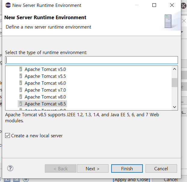Click the Apache Tomcat v8.0 server icon
The height and width of the screenshot is (182, 187).
tap(21, 97)
